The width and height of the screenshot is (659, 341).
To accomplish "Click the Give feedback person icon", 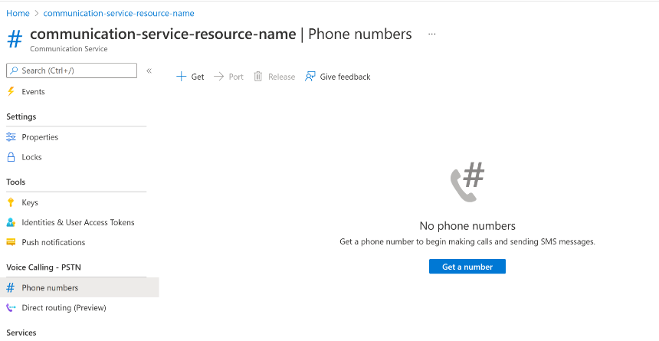I will 310,77.
